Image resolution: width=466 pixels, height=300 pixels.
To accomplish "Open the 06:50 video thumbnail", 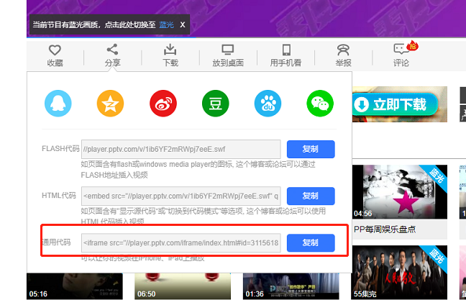I will point(183,286).
